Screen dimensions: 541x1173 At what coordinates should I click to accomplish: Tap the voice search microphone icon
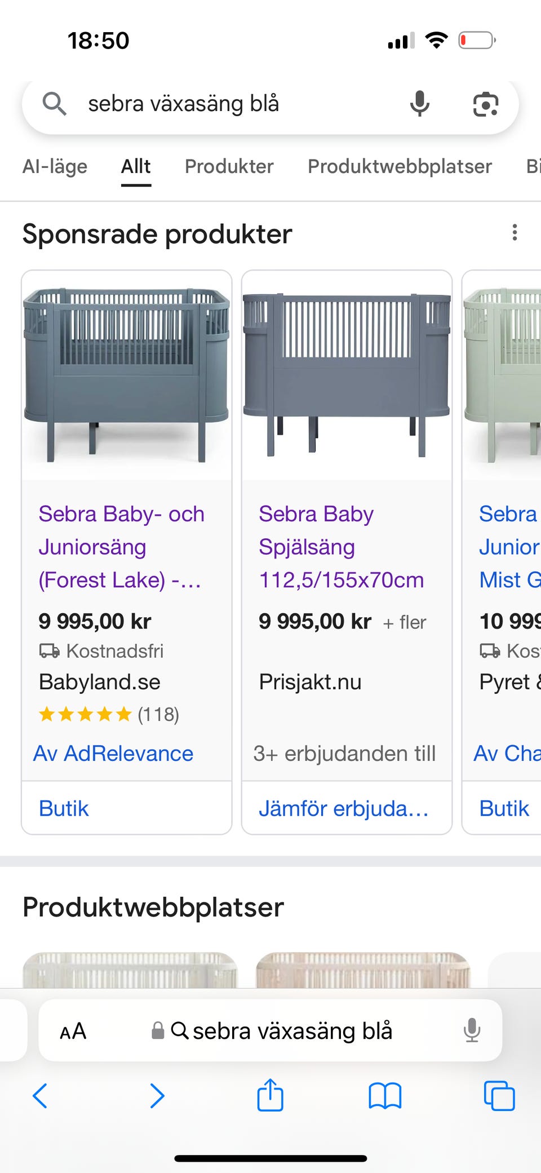coord(419,104)
